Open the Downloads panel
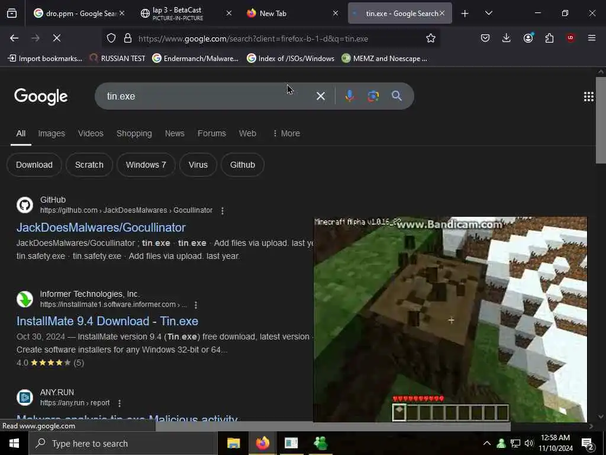Viewport: 606px width, 455px height. click(x=507, y=38)
